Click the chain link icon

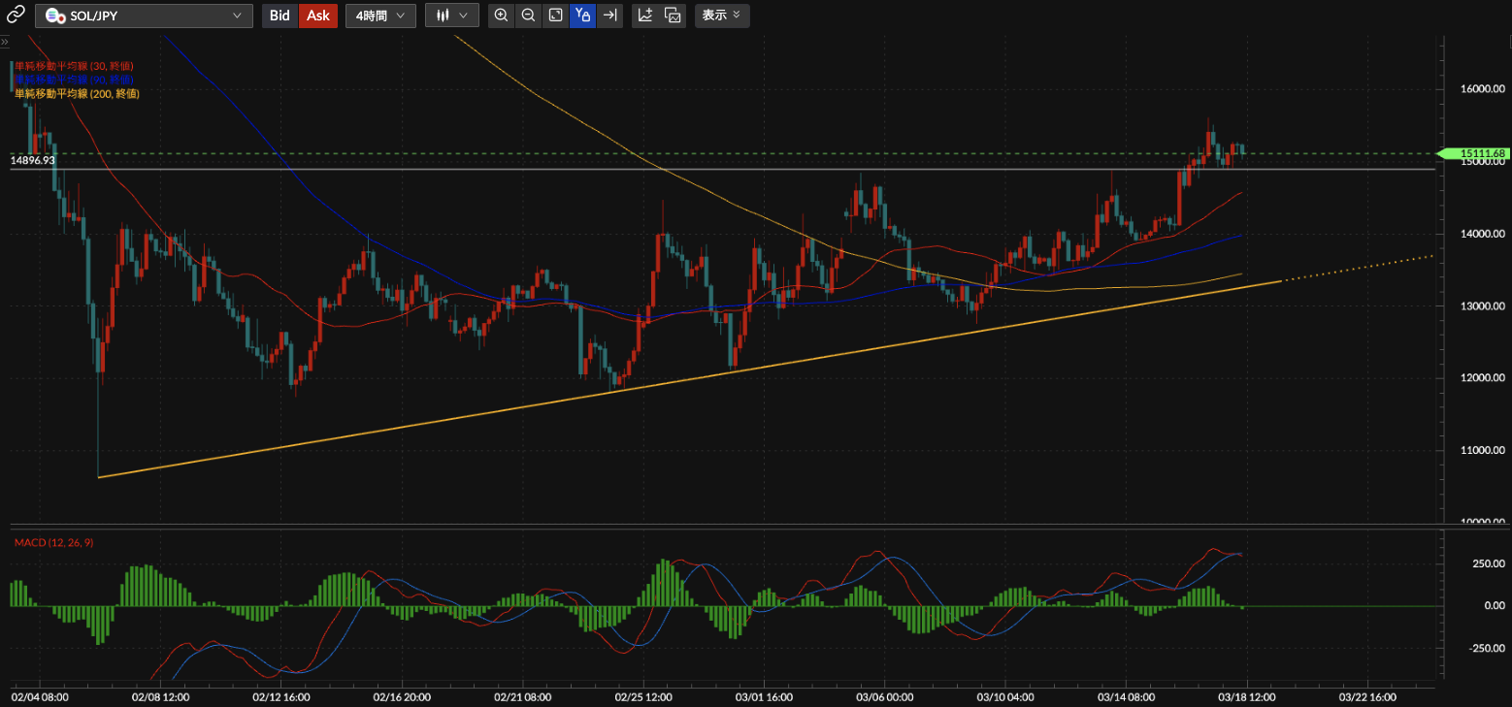tap(16, 16)
